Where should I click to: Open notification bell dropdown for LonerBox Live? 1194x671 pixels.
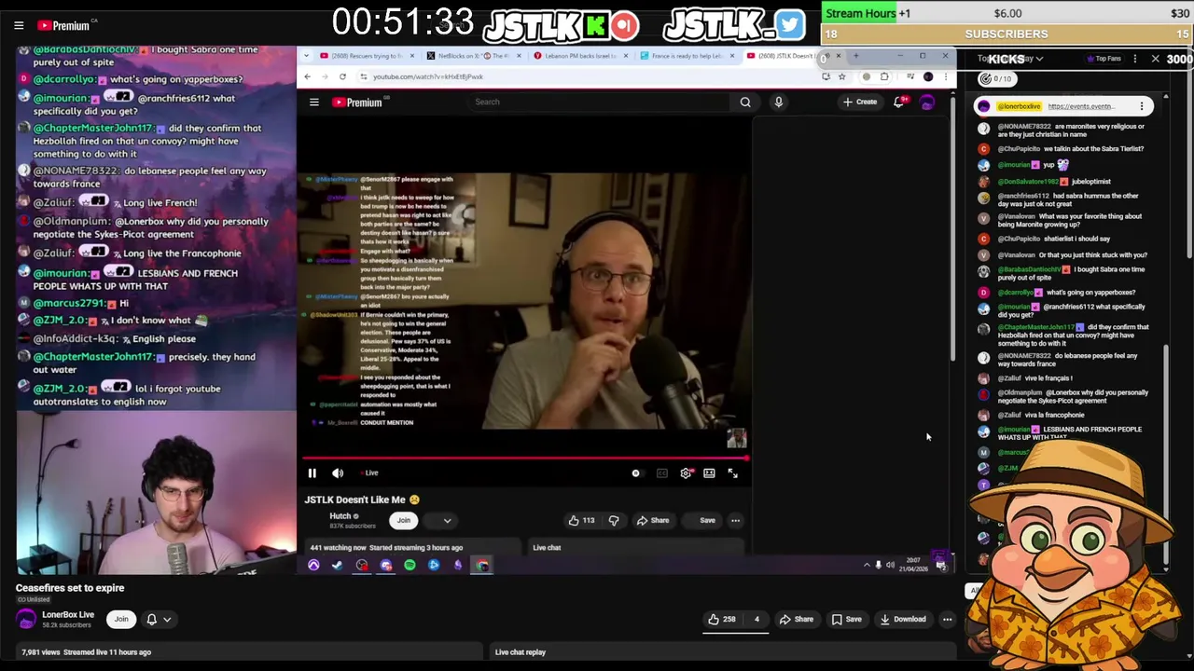point(159,619)
